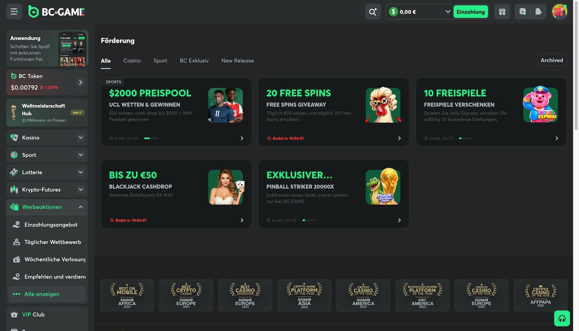
Task: Switch to the Casino tab
Action: tap(132, 61)
